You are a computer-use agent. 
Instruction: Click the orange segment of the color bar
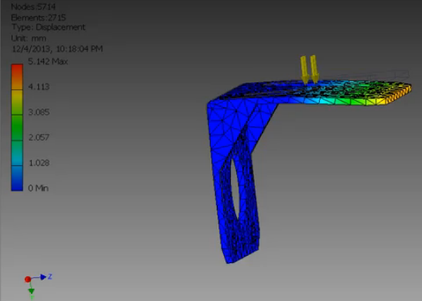click(17, 83)
